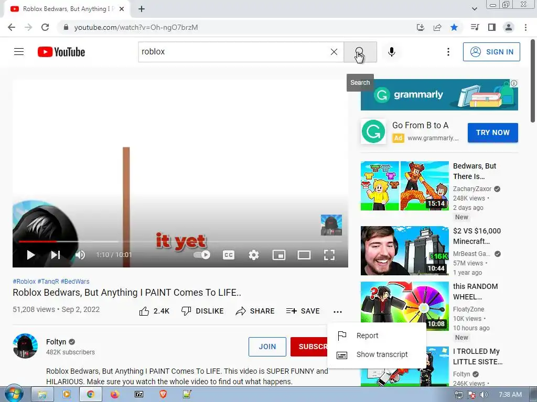Viewport: 537px width, 402px height.
Task: Play the video
Action: [31, 255]
